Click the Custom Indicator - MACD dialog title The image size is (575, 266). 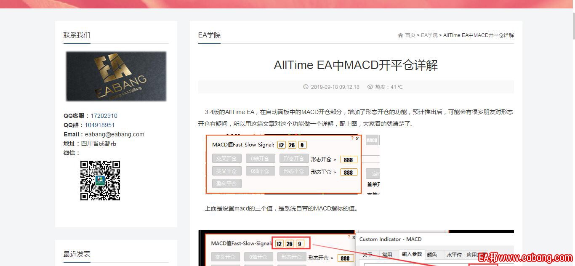coord(390,239)
